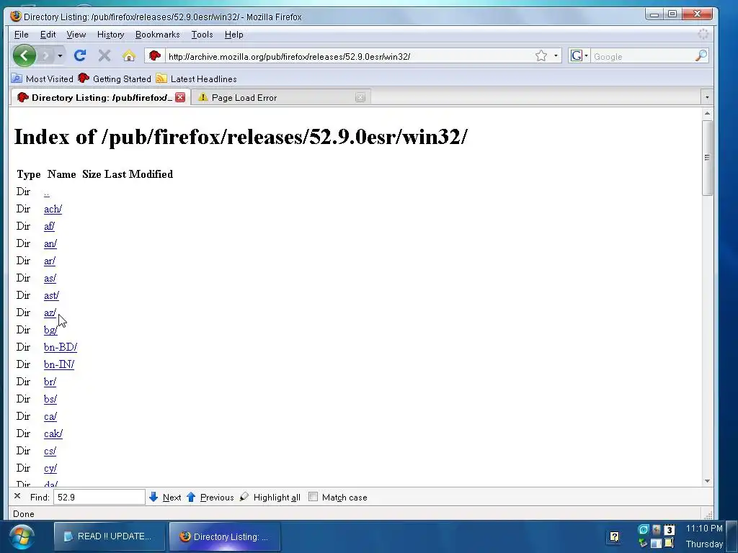Switch to READ !! UPDATE taskbar window
Screen dimensions: 738x553
[110, 536]
